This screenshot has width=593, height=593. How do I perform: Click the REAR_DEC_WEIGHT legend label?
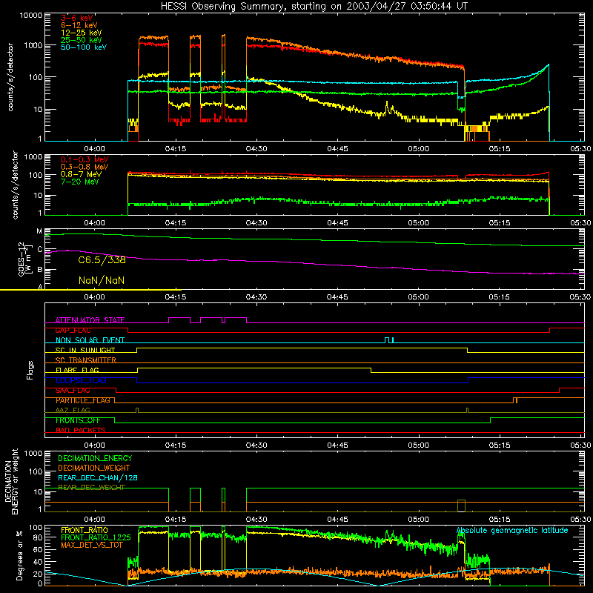coord(91,488)
